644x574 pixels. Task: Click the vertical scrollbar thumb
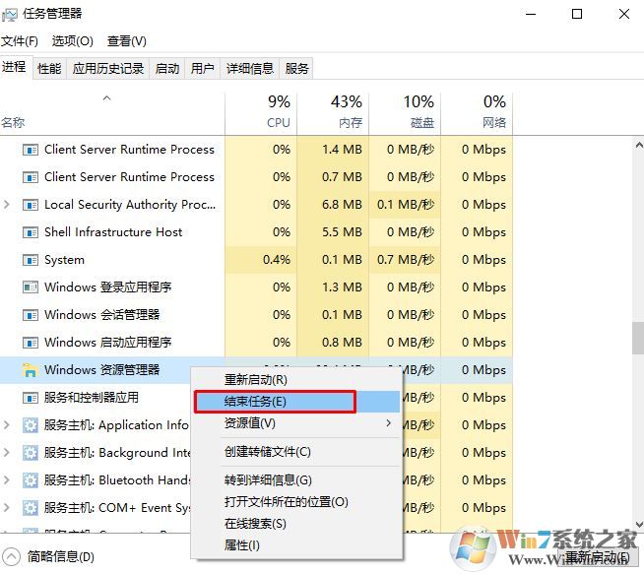pos(638,339)
